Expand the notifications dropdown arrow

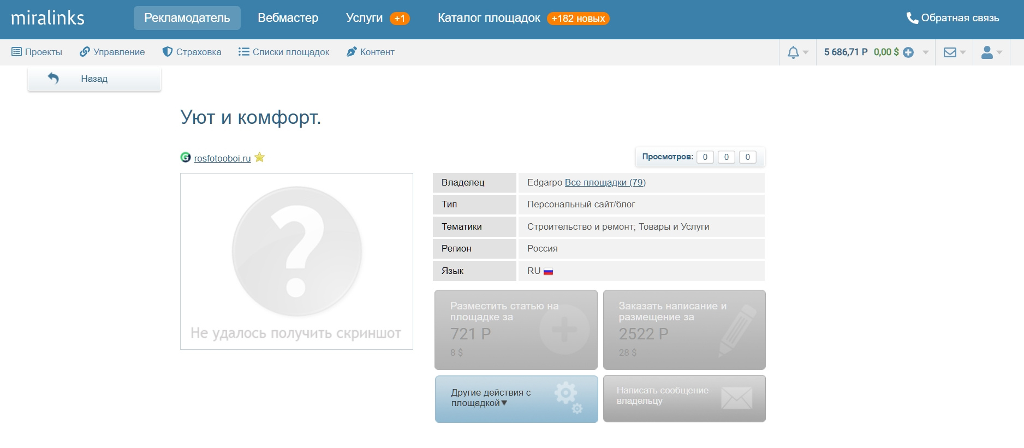tap(806, 52)
